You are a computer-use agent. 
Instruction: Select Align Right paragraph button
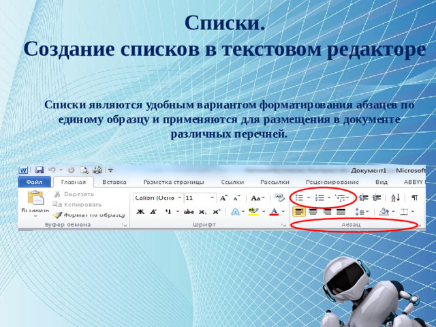point(327,212)
